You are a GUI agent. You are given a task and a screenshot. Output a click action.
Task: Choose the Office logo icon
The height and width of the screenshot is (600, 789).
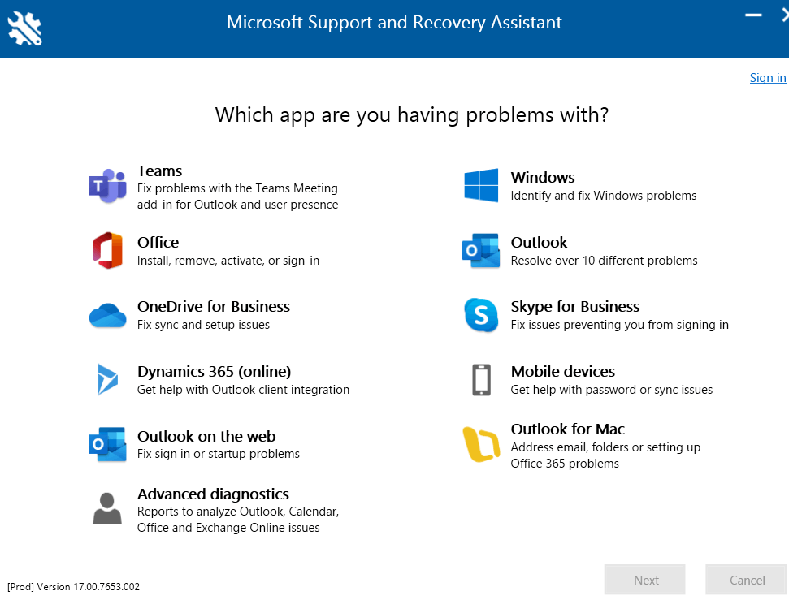(x=108, y=250)
